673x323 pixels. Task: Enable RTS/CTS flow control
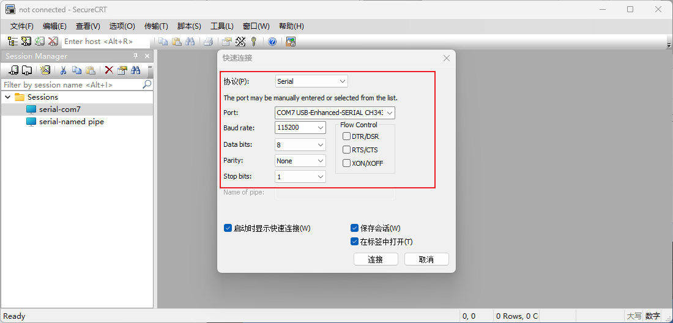(346, 150)
